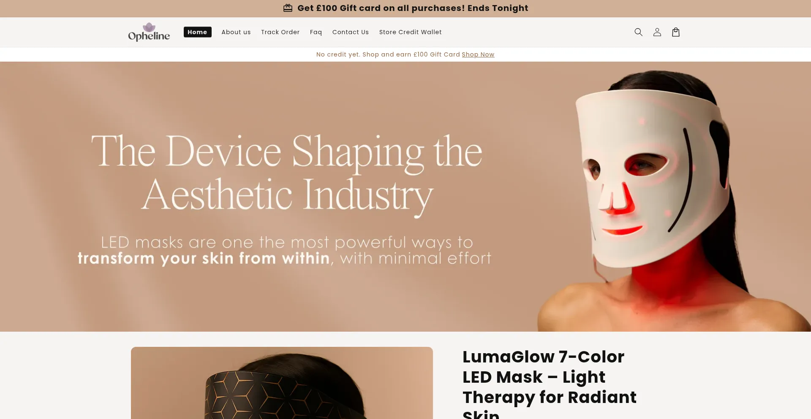Click the Shop Now link
Image resolution: width=811 pixels, height=419 pixels.
(x=478, y=54)
